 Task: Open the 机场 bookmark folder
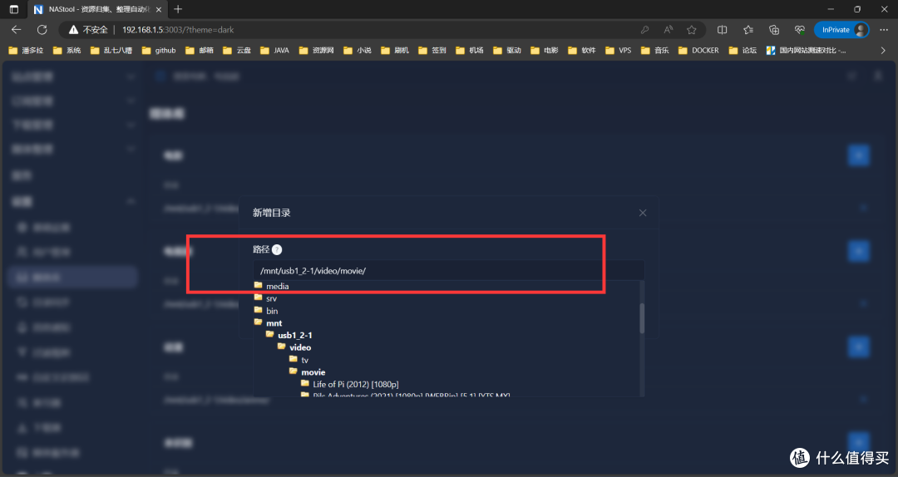pos(470,51)
